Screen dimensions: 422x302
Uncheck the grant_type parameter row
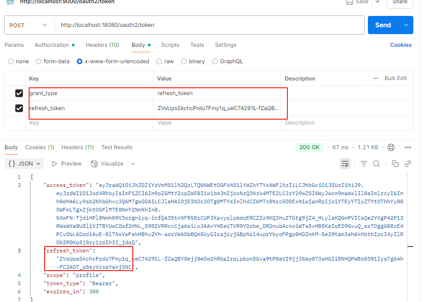coord(19,93)
